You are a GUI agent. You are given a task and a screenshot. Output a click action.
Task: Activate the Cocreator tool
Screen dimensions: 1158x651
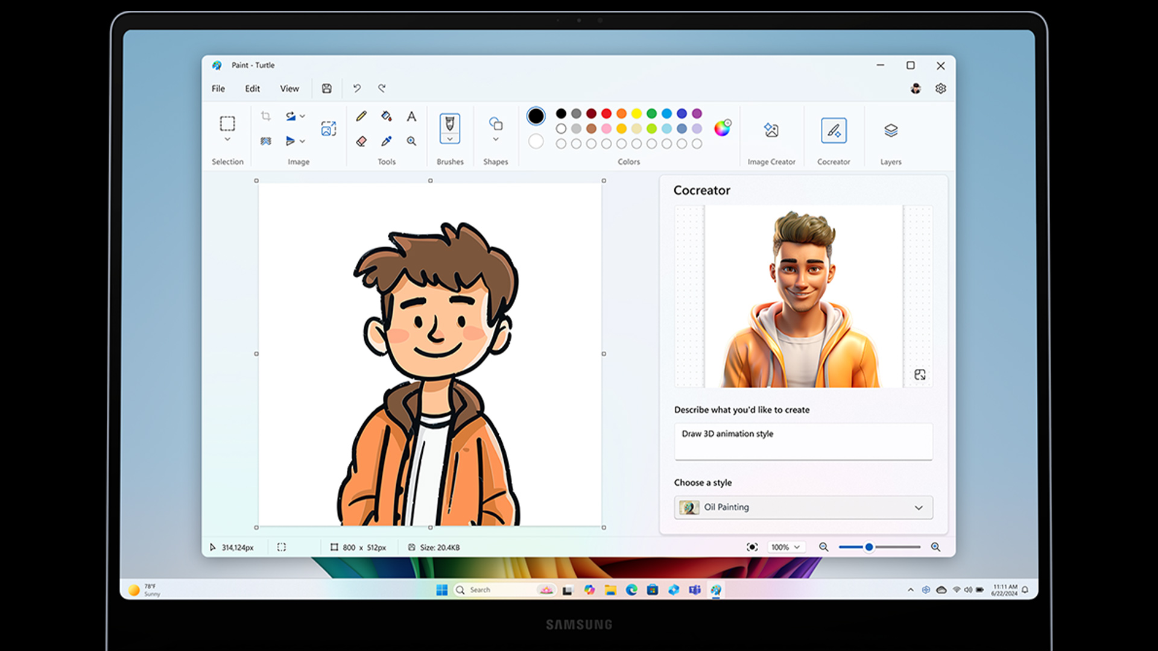coord(834,130)
